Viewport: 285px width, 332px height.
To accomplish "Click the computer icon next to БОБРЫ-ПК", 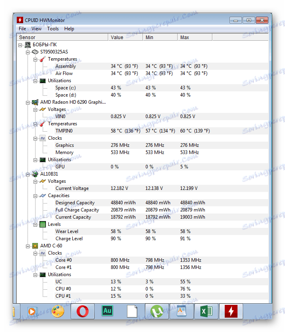I will (x=28, y=45).
